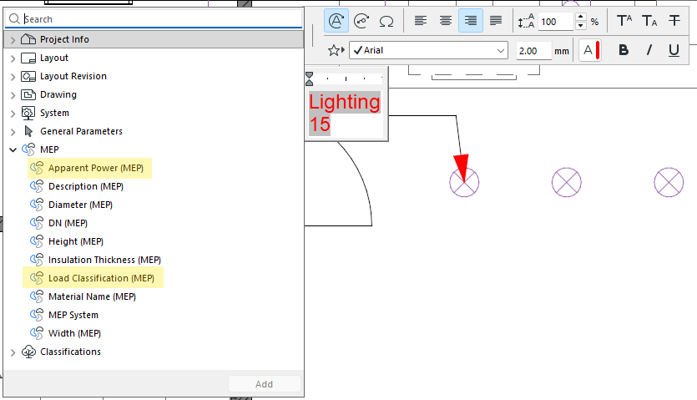Image resolution: width=697 pixels, height=400 pixels.
Task: Select the rightmost light fixture symbol
Action: (x=669, y=182)
